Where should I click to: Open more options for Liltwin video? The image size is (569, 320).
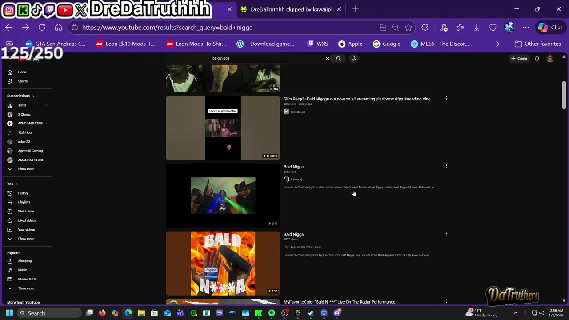click(446, 166)
